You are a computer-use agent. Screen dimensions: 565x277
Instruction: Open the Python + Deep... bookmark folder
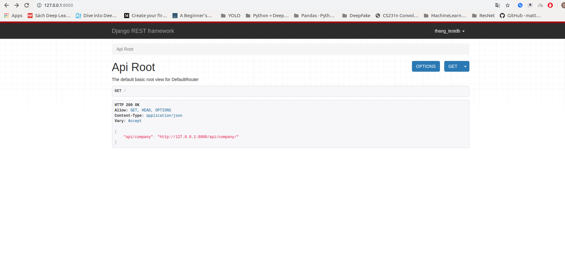pos(267,16)
